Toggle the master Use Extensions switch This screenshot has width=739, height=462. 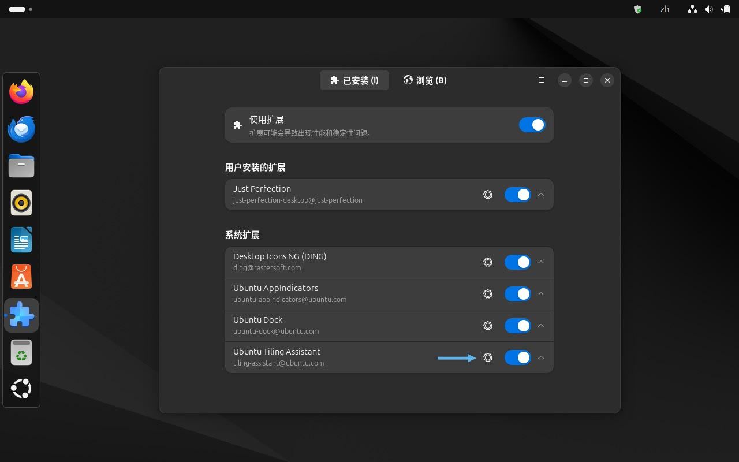(x=532, y=125)
